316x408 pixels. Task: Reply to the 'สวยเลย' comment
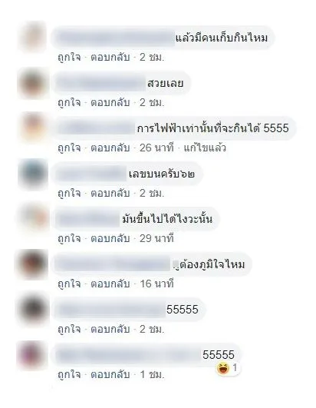pyautogui.click(x=110, y=102)
